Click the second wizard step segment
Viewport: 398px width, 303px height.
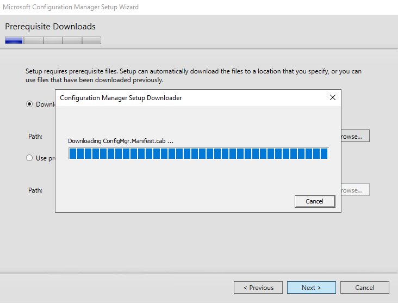click(x=34, y=40)
